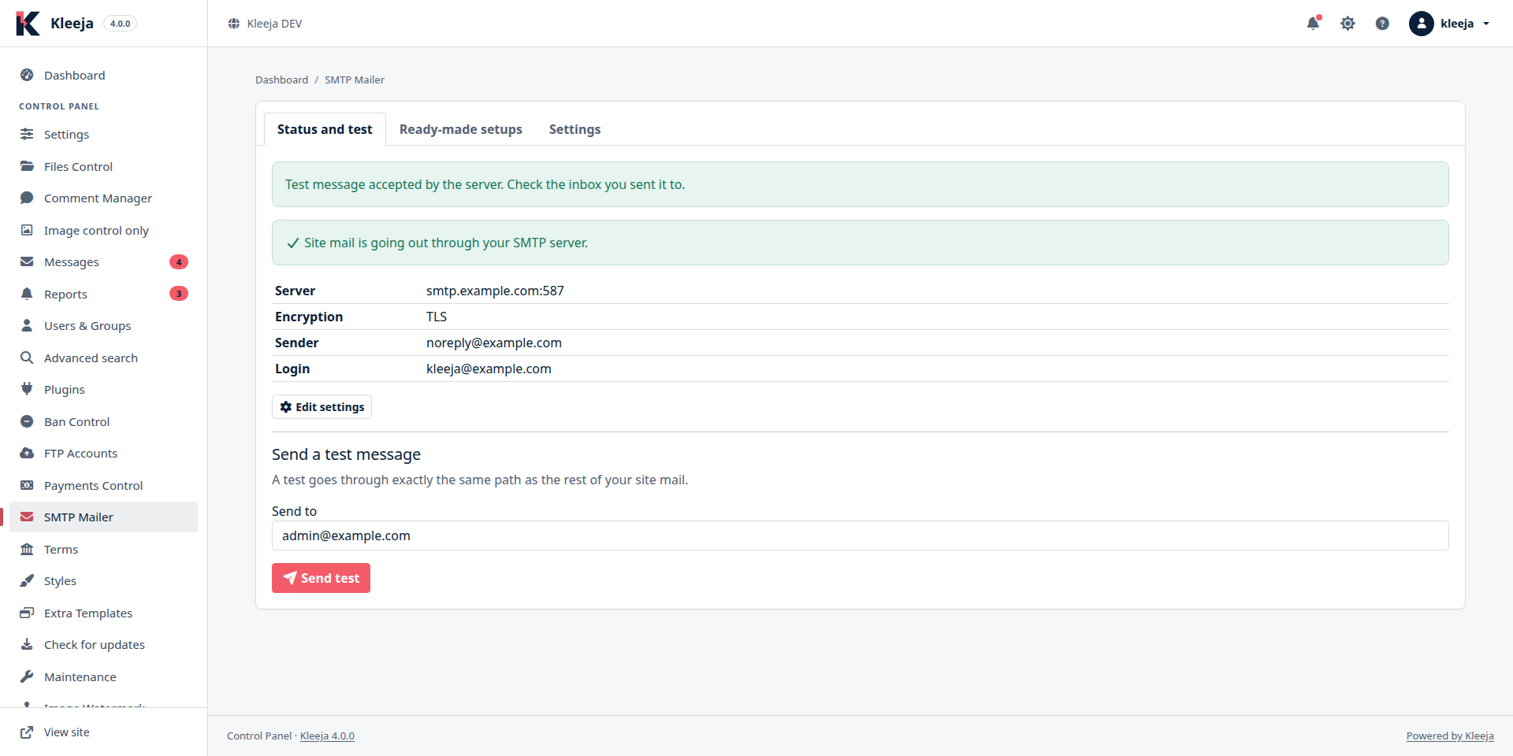1513x756 pixels.
Task: Click the Ban Control icon
Action: (27, 421)
